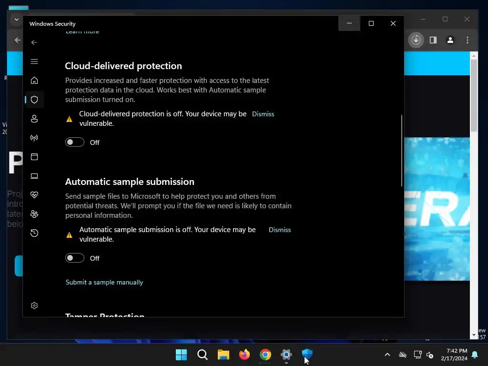Maximize the Windows Security window

371,23
